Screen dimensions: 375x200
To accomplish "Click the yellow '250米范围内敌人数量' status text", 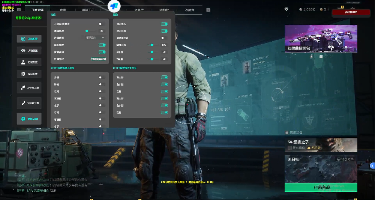I will pyautogui.click(x=187, y=182).
